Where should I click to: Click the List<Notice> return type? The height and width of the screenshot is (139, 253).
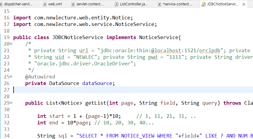pos(64,103)
